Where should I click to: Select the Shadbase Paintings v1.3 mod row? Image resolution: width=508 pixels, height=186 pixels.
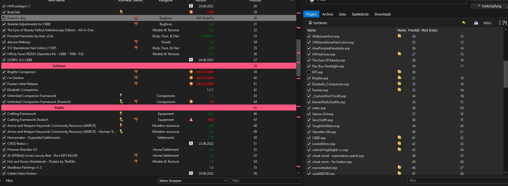pyautogui.click(x=149, y=168)
